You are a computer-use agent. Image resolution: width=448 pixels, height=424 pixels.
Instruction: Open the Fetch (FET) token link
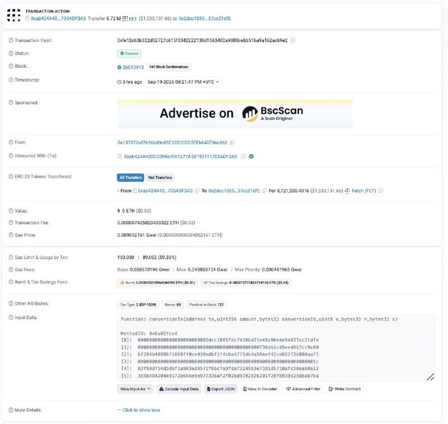point(364,191)
